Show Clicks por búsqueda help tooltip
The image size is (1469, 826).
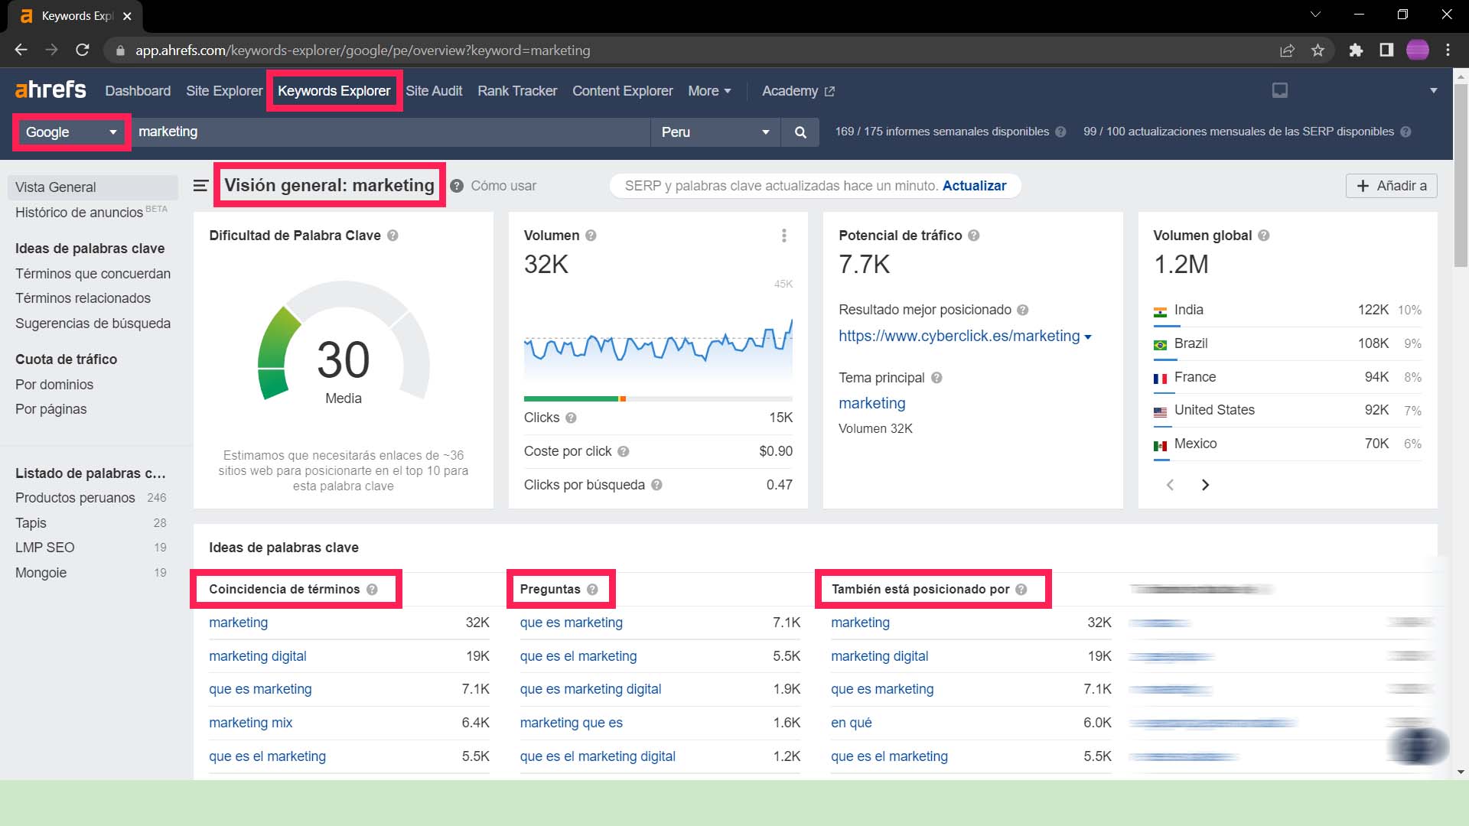tap(656, 485)
